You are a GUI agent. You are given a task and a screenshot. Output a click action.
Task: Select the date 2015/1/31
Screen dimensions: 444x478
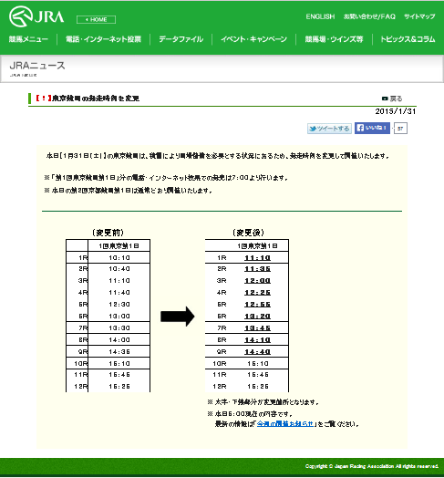point(396,111)
